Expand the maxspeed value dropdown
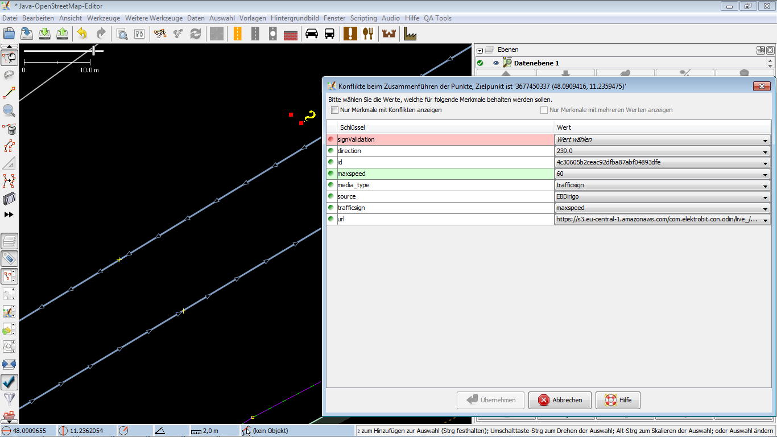Screen dimensions: 777x437 pyautogui.click(x=766, y=174)
